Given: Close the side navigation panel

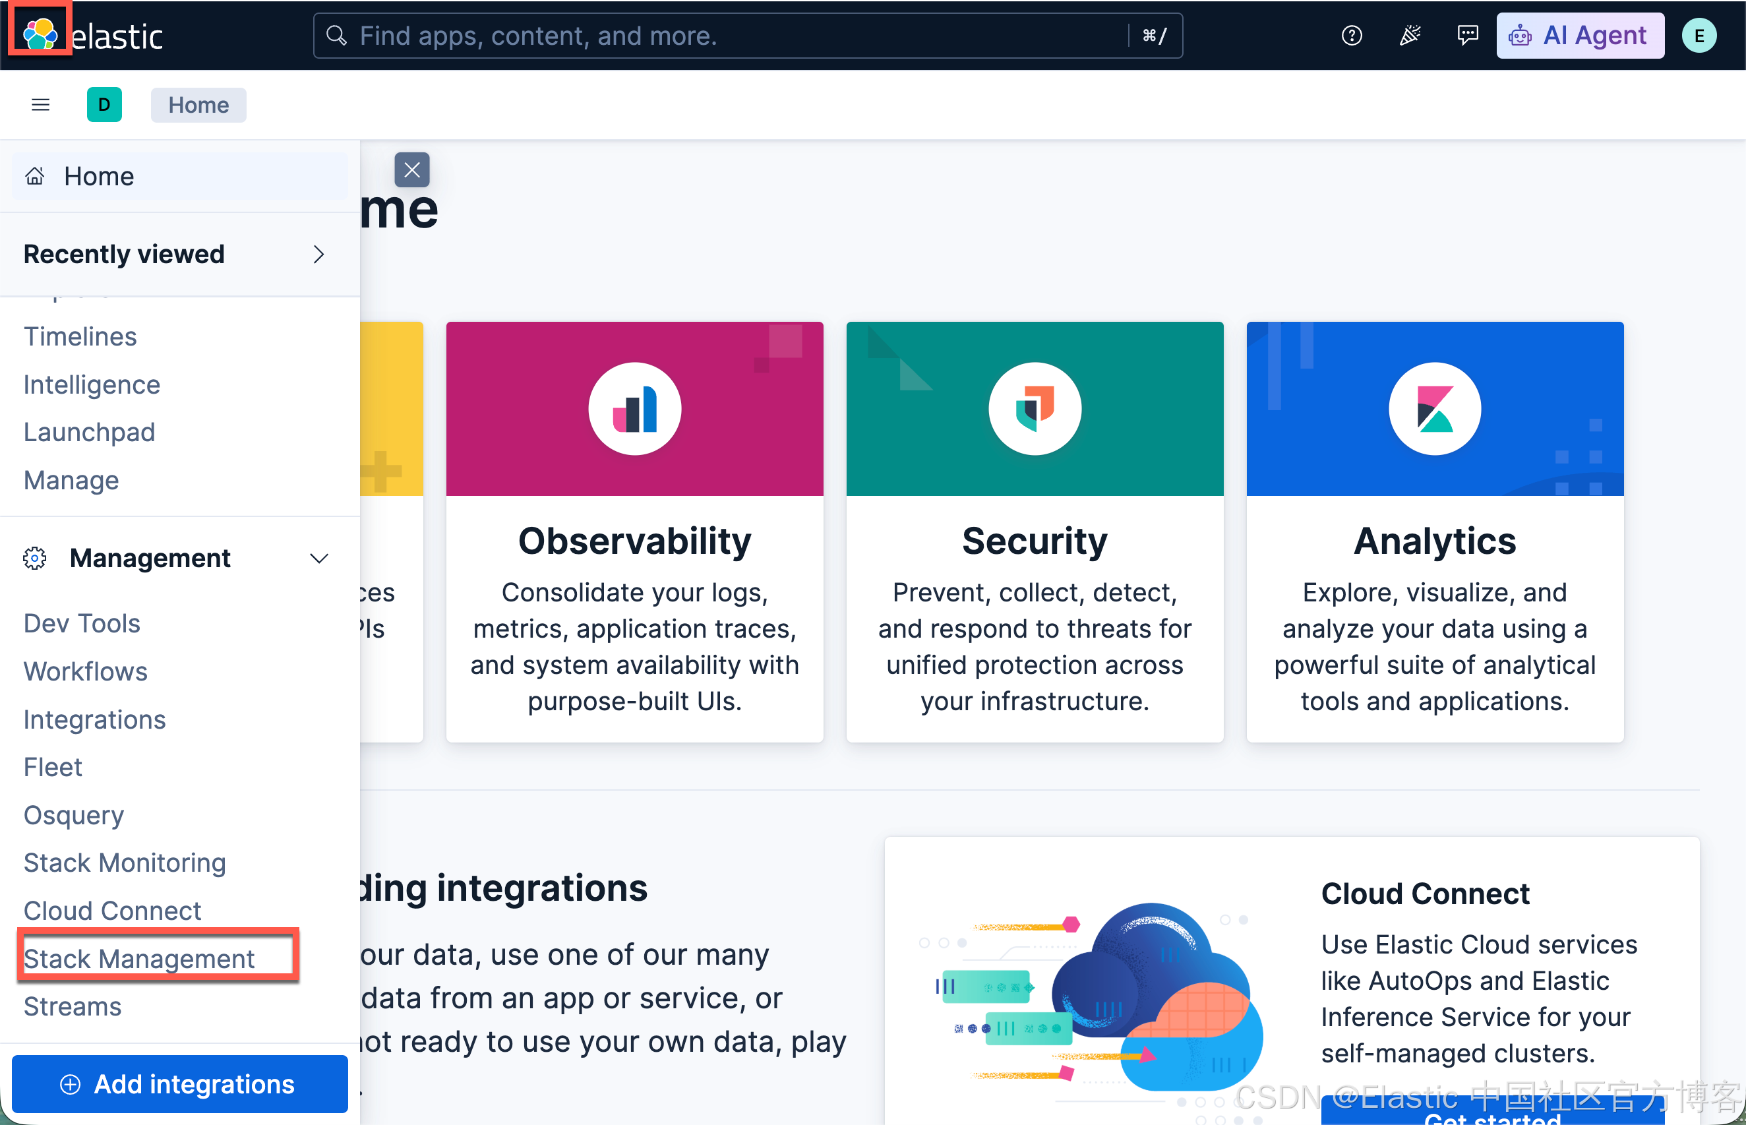Looking at the screenshot, I should pos(412,169).
